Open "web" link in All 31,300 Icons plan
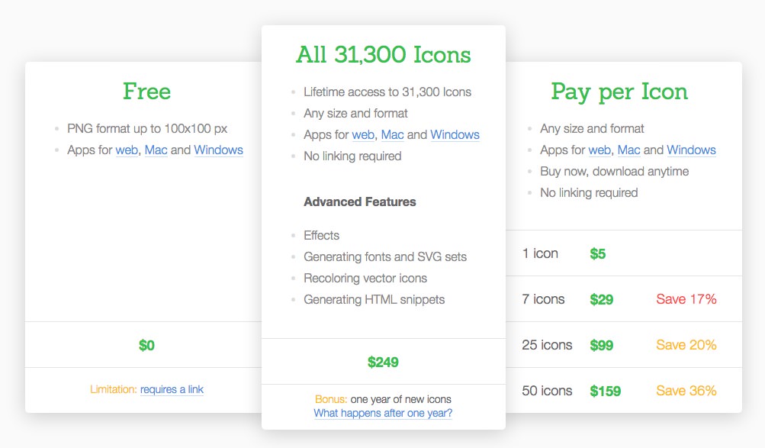Screen dimensions: 765x448 (362, 135)
